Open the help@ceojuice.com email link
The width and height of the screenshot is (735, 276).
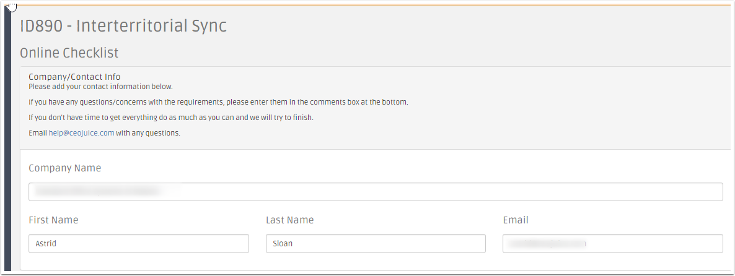click(x=82, y=133)
